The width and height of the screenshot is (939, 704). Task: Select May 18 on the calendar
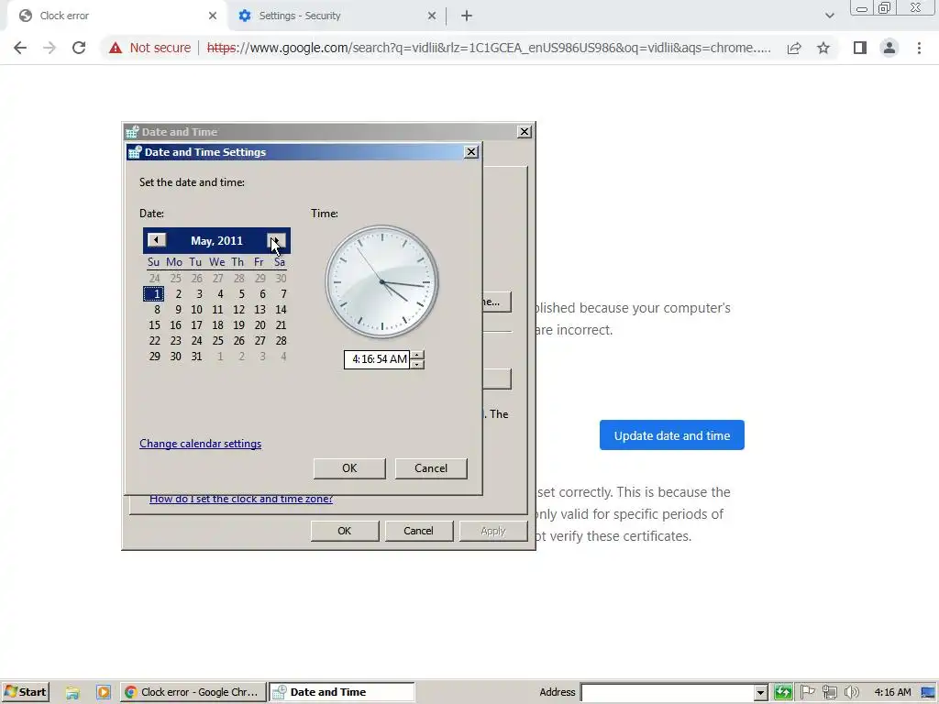coord(217,325)
